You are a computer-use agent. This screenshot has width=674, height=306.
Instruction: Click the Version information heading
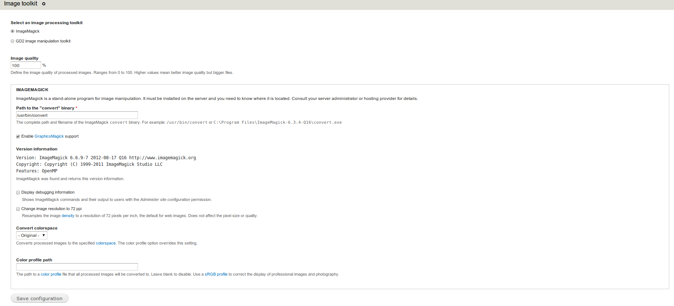point(37,149)
